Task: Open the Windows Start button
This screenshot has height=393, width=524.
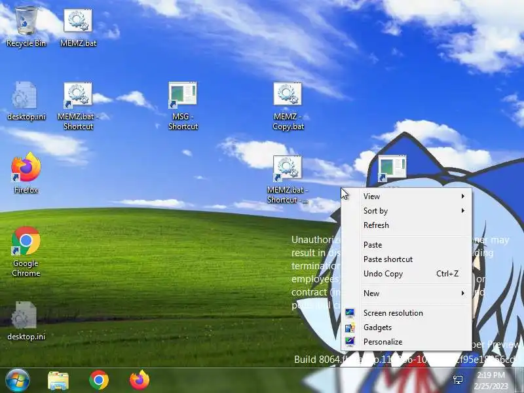Action: 18,381
